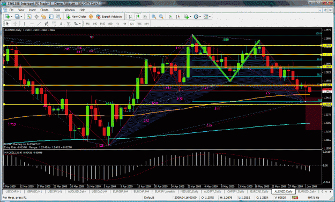335x202 pixels.
Task: Switch to the GBPUSD,H1 chart tab
Action: (x=34, y=191)
